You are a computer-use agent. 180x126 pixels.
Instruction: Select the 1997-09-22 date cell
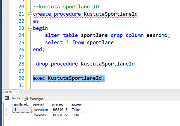pyautogui.click(x=59, y=115)
